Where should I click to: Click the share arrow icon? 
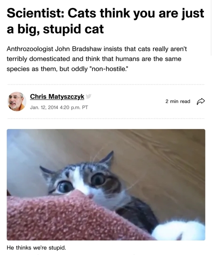pyautogui.click(x=201, y=102)
